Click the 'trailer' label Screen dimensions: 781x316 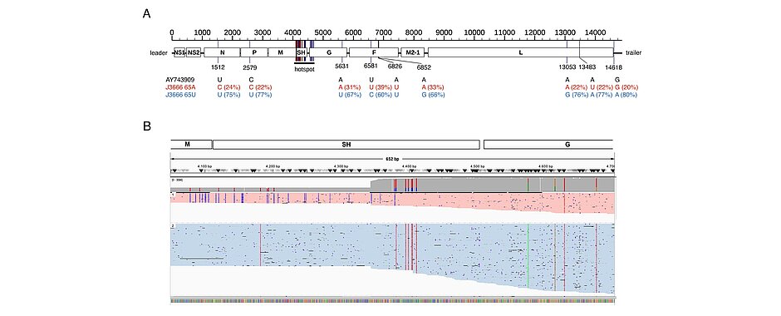pos(634,53)
